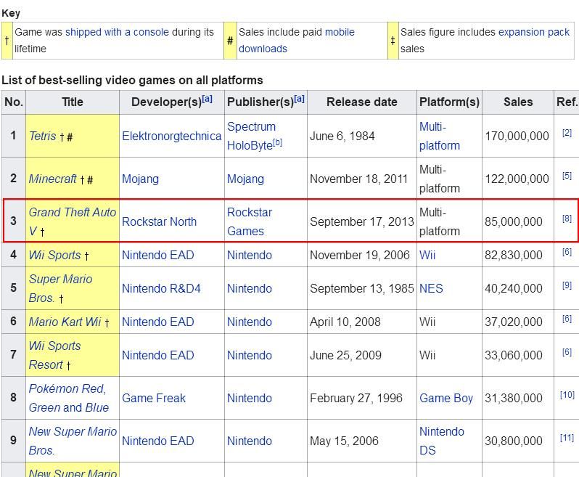579x477 pixels.
Task: Open footnote [a] in Developer(s) header
Action: pos(208,99)
